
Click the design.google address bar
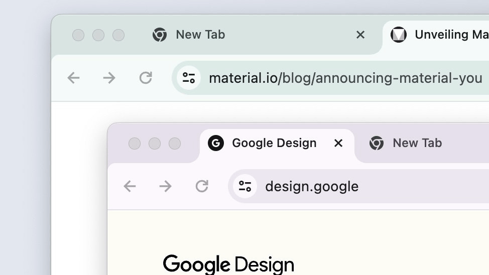[x=312, y=187]
